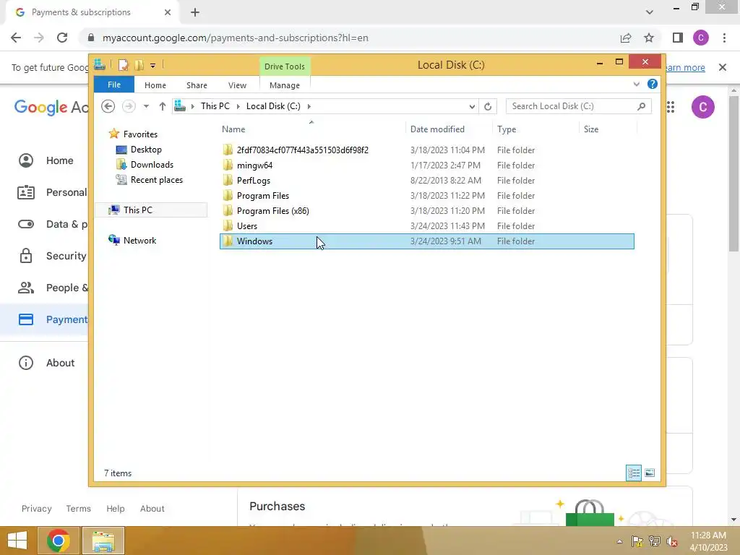The image size is (740, 555).
Task: Open Chrome tab search dropdown
Action: (x=650, y=12)
